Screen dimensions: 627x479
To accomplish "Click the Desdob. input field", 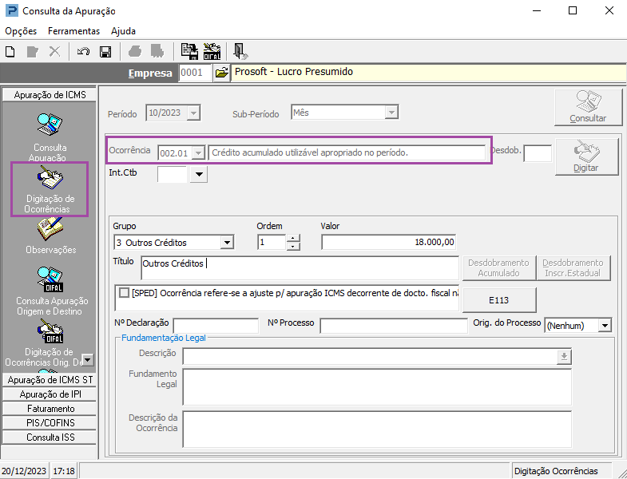I will point(538,153).
